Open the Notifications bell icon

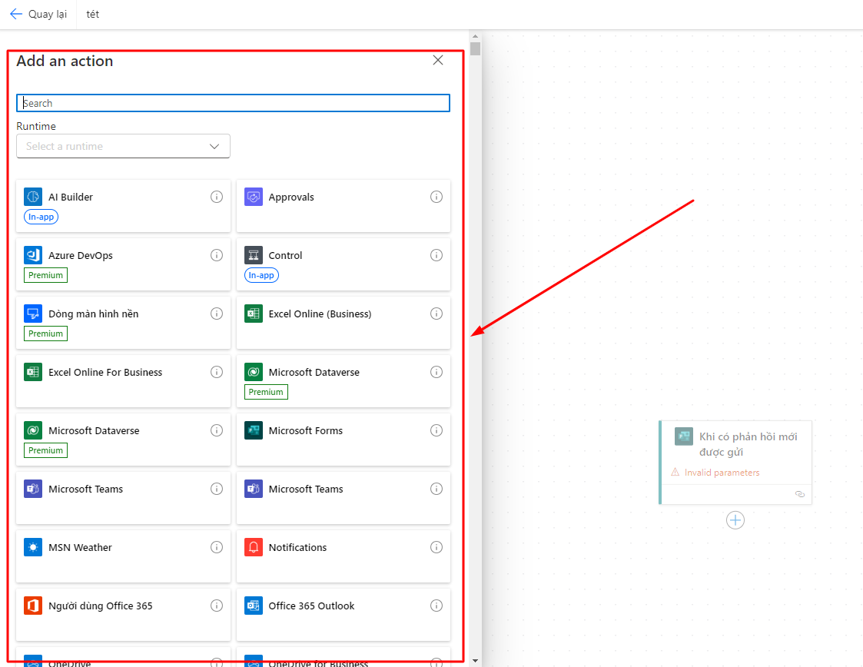[x=253, y=547]
